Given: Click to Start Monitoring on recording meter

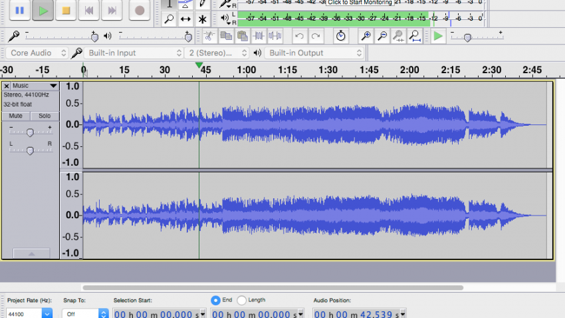Looking at the screenshot, I should coord(360,3).
